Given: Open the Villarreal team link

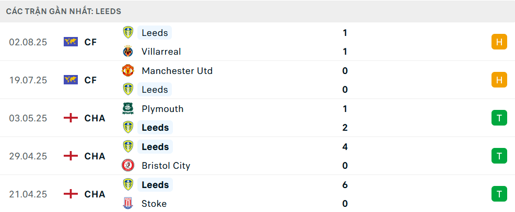Looking at the screenshot, I should [161, 52].
